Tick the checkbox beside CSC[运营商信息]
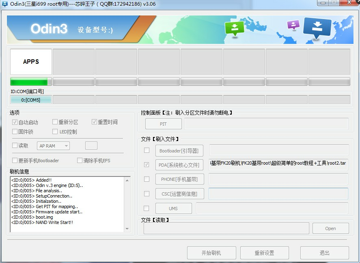The width and height of the screenshot is (360, 263). tap(147, 193)
